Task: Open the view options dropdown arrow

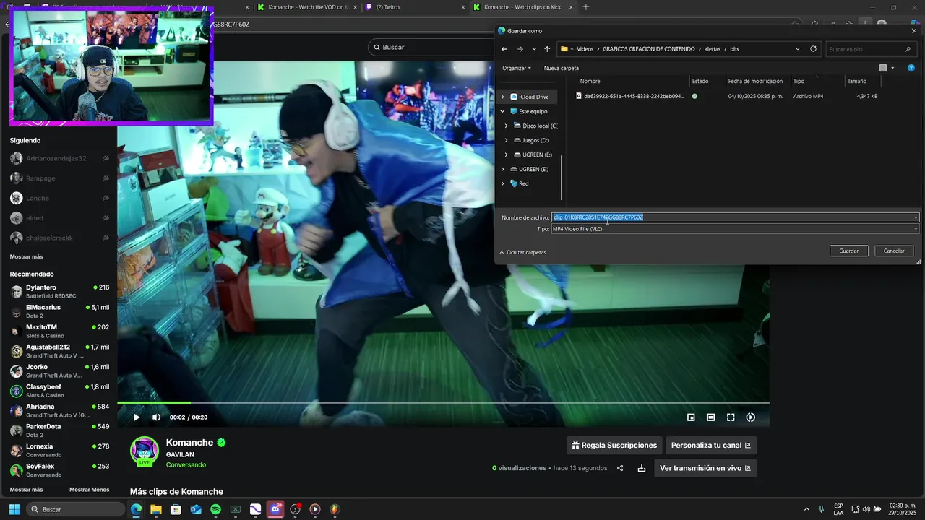Action: [892, 68]
